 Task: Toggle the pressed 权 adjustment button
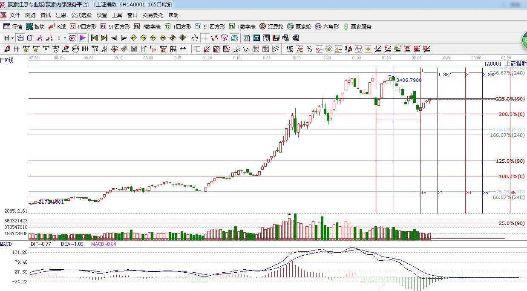click(72, 38)
